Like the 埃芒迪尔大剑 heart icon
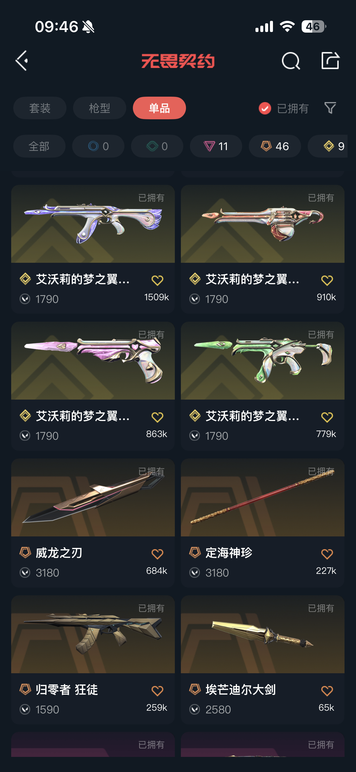This screenshot has height=772, width=356. [327, 691]
